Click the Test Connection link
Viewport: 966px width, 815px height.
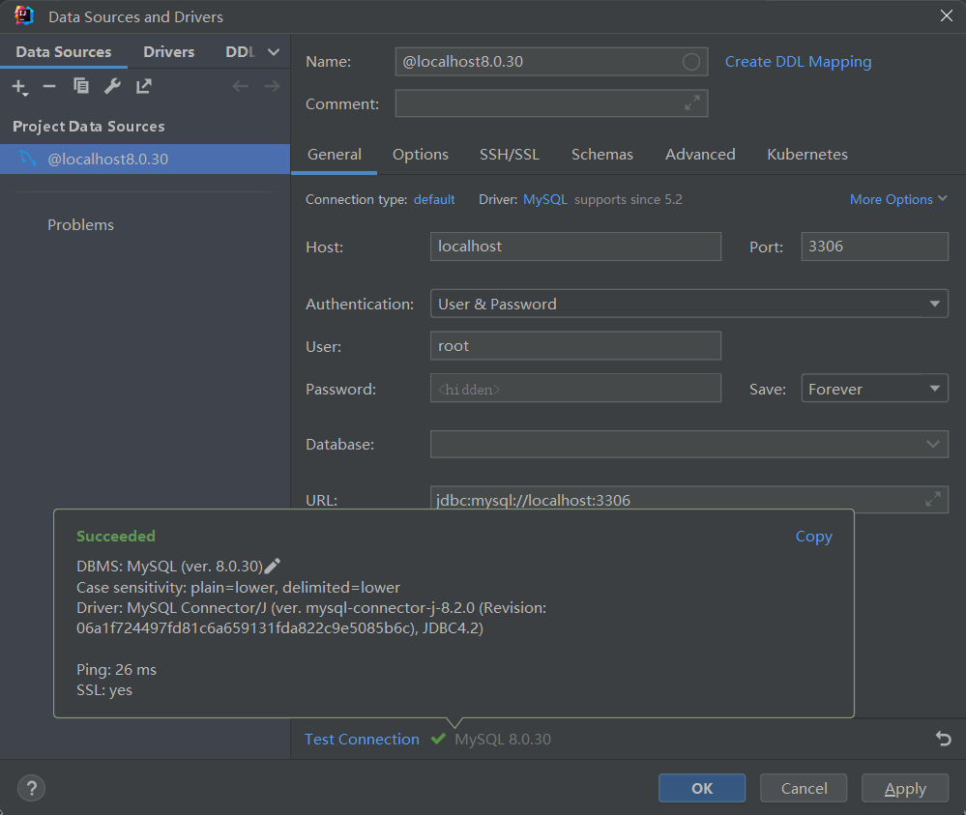(362, 739)
